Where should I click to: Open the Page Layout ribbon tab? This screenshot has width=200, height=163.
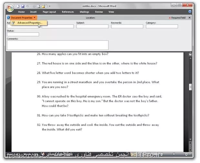49,12
